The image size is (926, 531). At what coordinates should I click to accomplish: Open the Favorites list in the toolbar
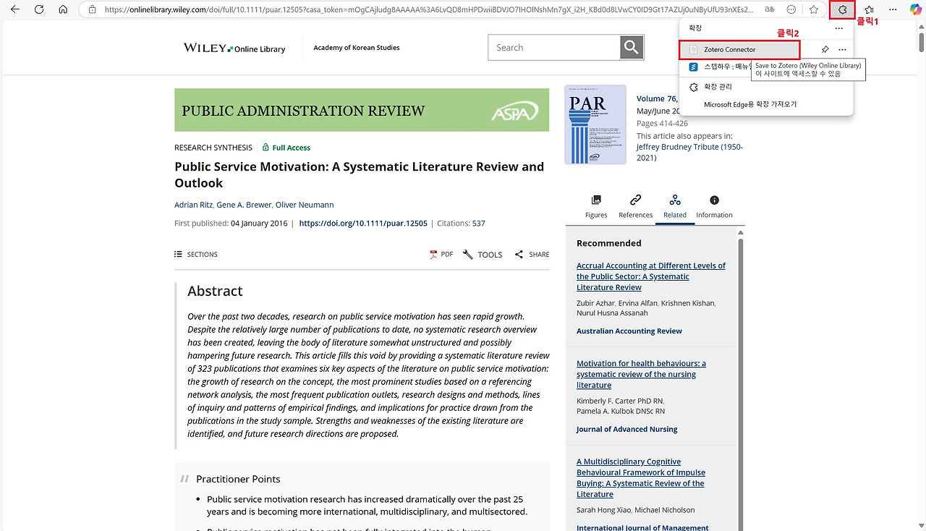tap(870, 9)
